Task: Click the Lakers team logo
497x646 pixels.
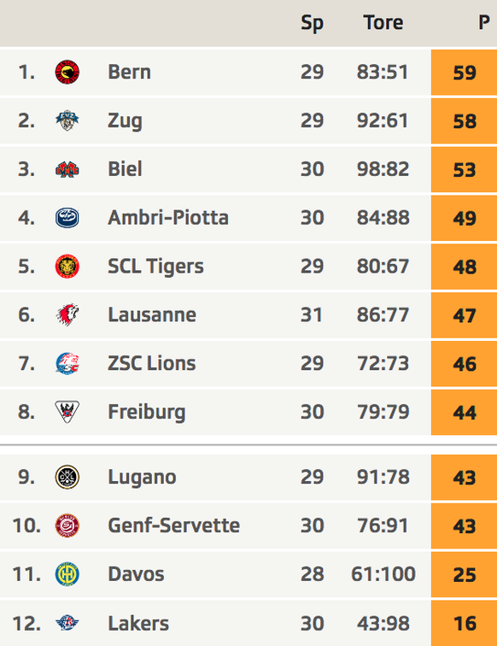Action: [x=67, y=623]
